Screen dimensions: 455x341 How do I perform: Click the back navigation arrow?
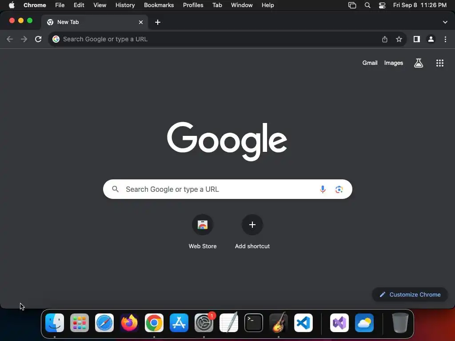(10, 39)
